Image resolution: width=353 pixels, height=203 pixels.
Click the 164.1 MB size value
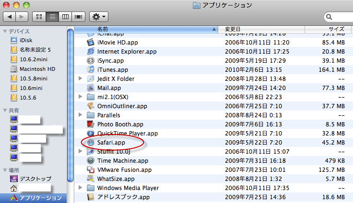331,70
